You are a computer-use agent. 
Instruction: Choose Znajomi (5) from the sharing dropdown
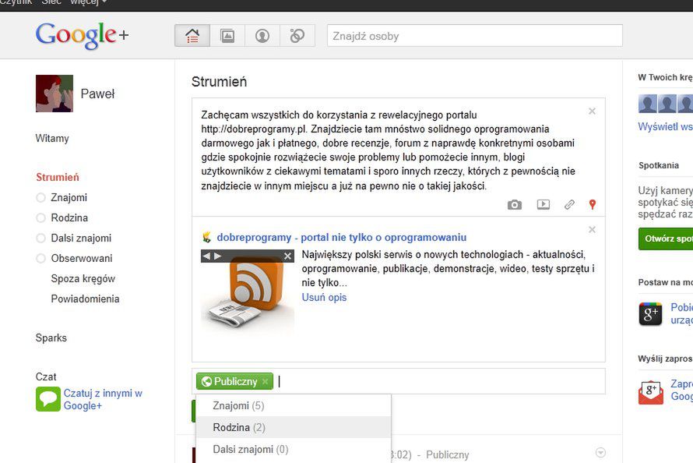pos(294,405)
